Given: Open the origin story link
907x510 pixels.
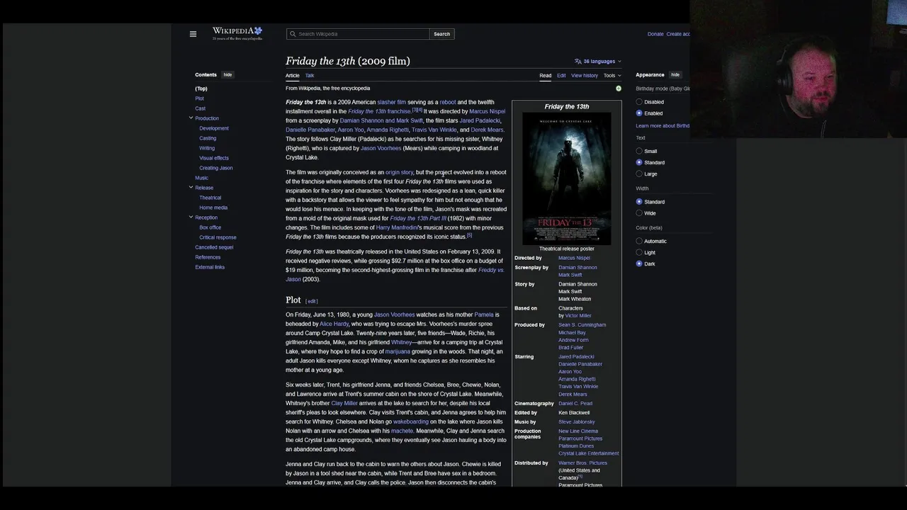Looking at the screenshot, I should pyautogui.click(x=399, y=172).
